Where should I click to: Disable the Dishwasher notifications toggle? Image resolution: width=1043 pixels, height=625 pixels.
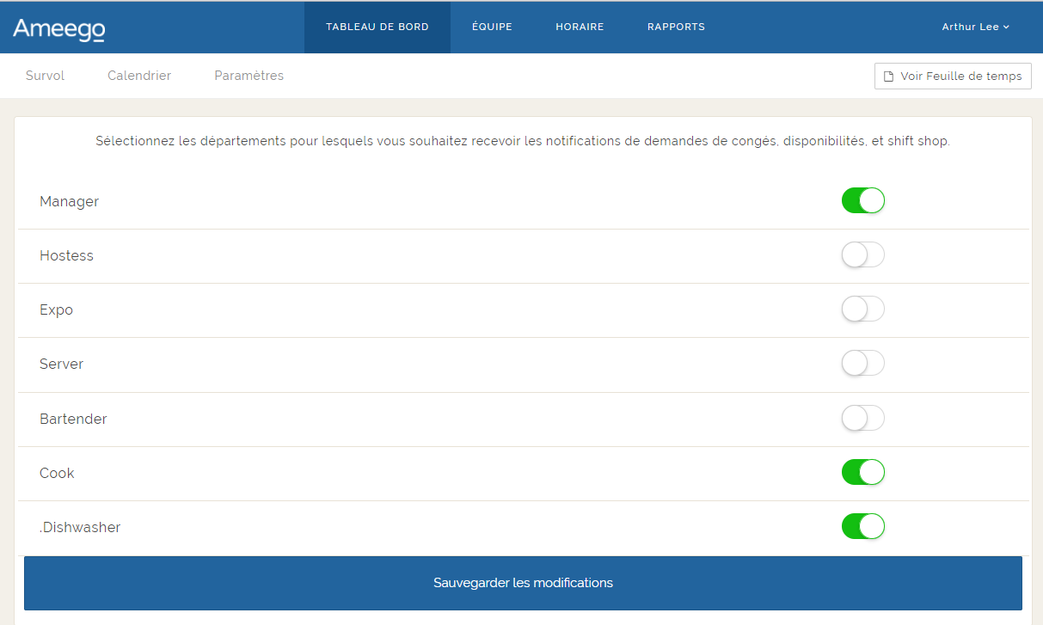point(862,526)
